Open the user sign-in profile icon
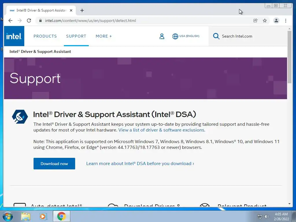296x222 pixels. click(162, 36)
